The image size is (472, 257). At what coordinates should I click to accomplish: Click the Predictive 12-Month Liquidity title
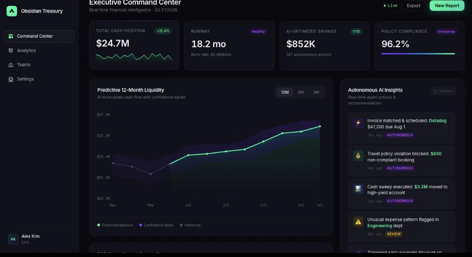click(130, 90)
